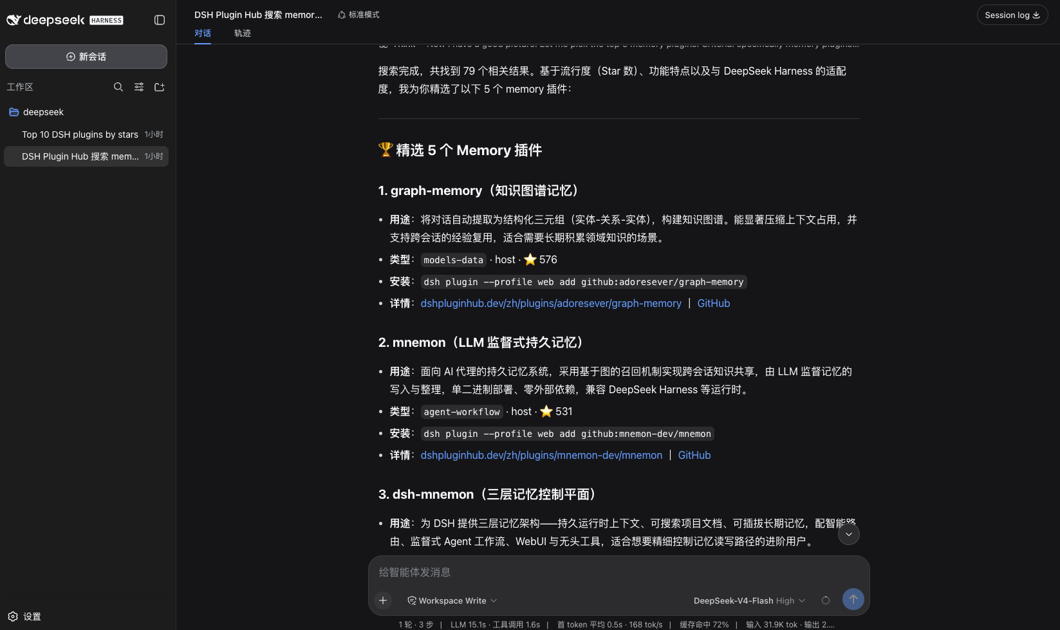This screenshot has height=630, width=1060.
Task: Switch to the 轨迹 tab
Action: point(243,33)
